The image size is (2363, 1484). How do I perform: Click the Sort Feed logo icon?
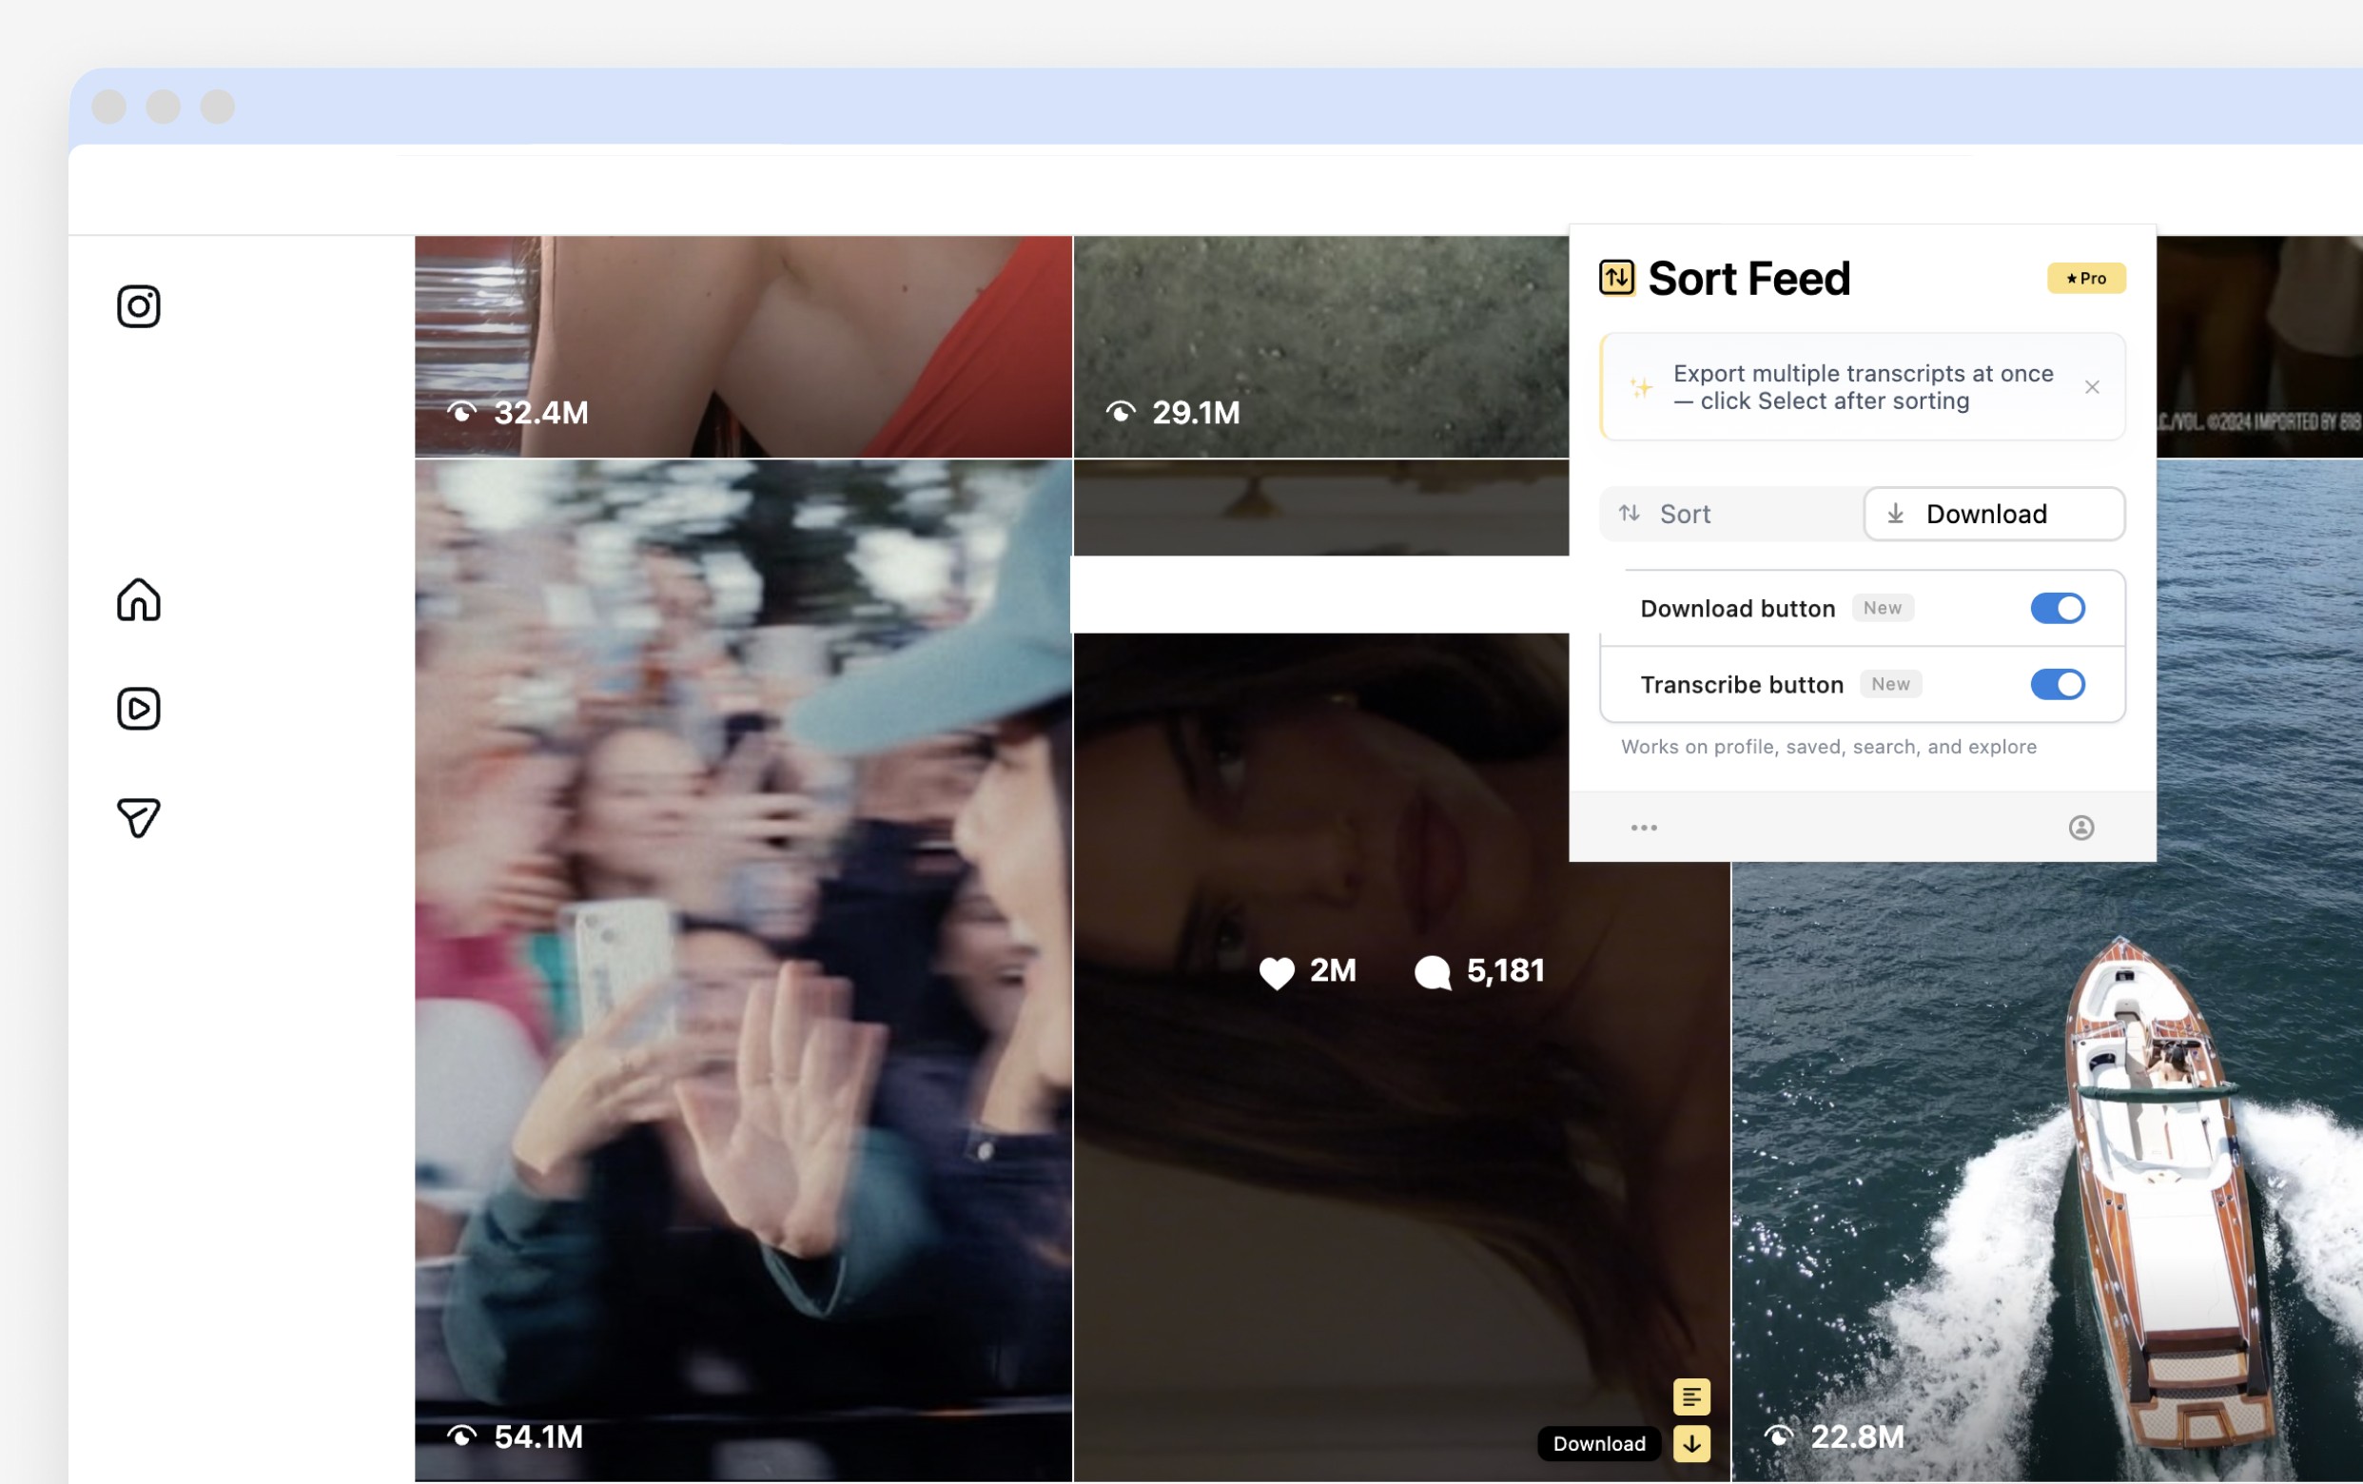click(x=1616, y=278)
